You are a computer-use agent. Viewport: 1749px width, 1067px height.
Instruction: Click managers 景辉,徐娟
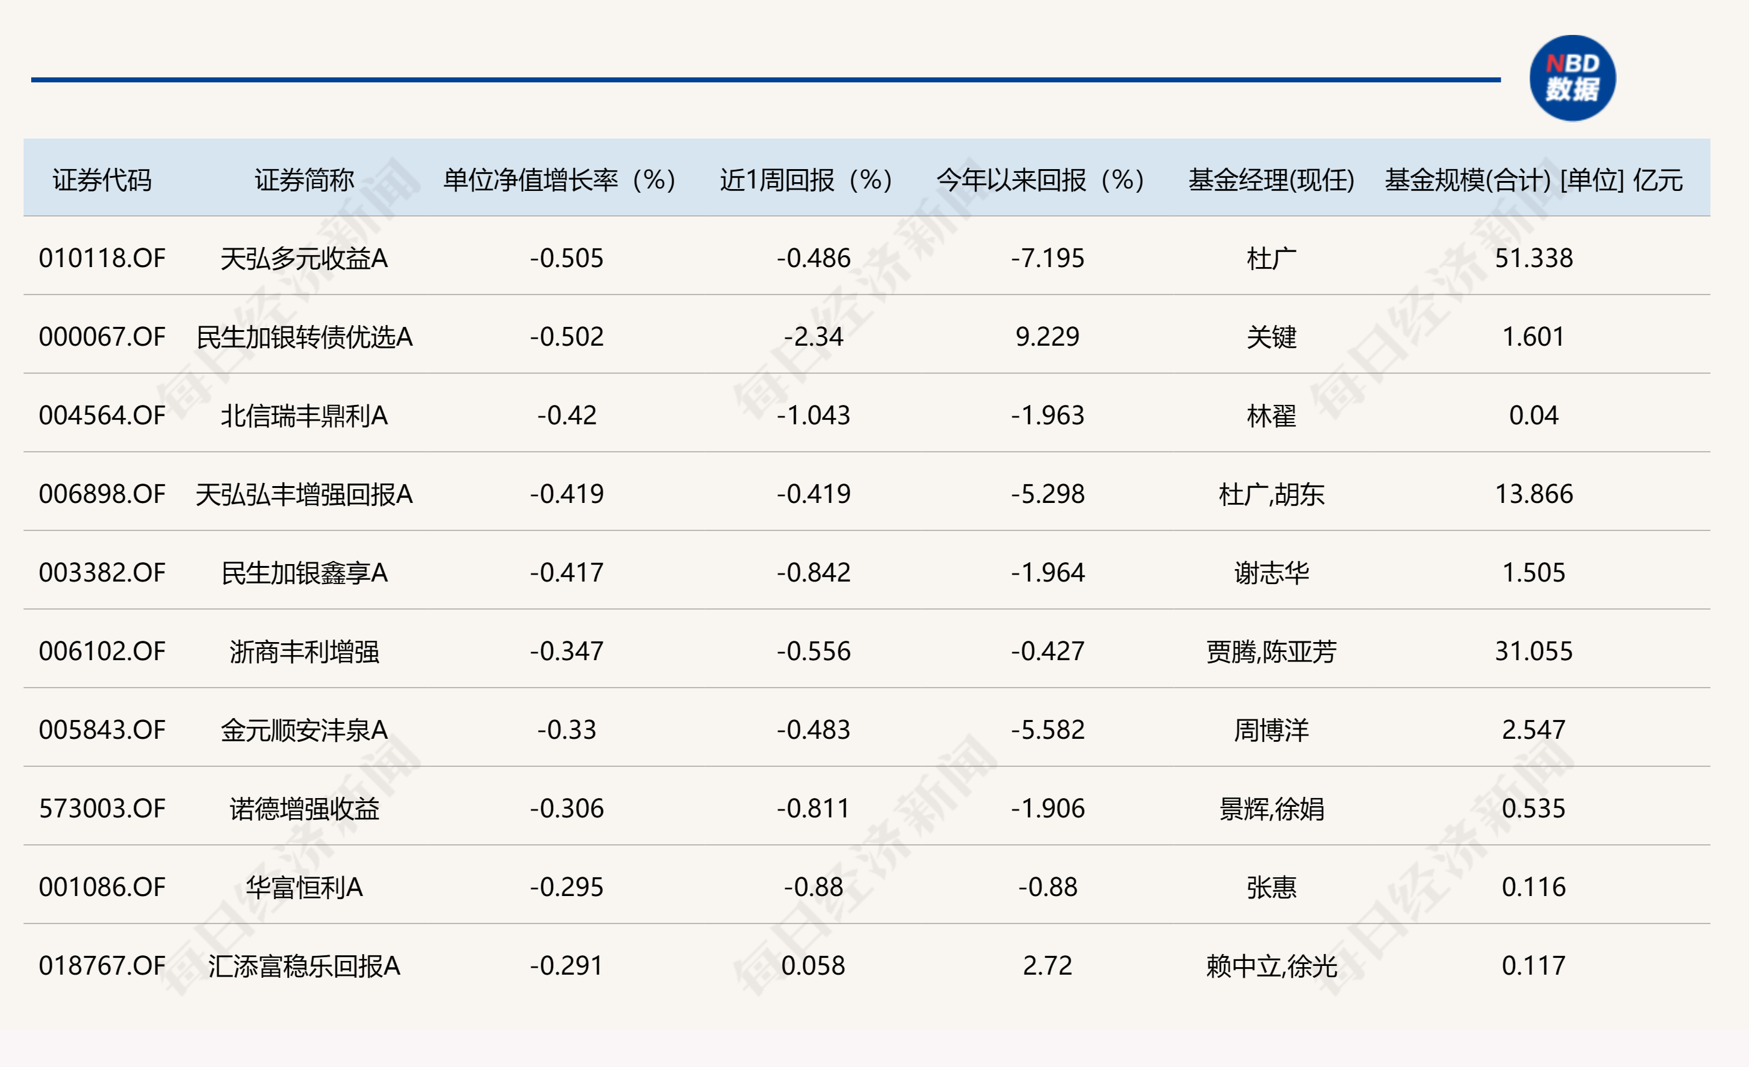(x=1271, y=809)
